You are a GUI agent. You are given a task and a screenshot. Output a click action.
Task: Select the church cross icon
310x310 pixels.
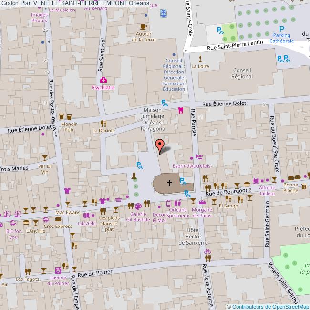[169, 182]
